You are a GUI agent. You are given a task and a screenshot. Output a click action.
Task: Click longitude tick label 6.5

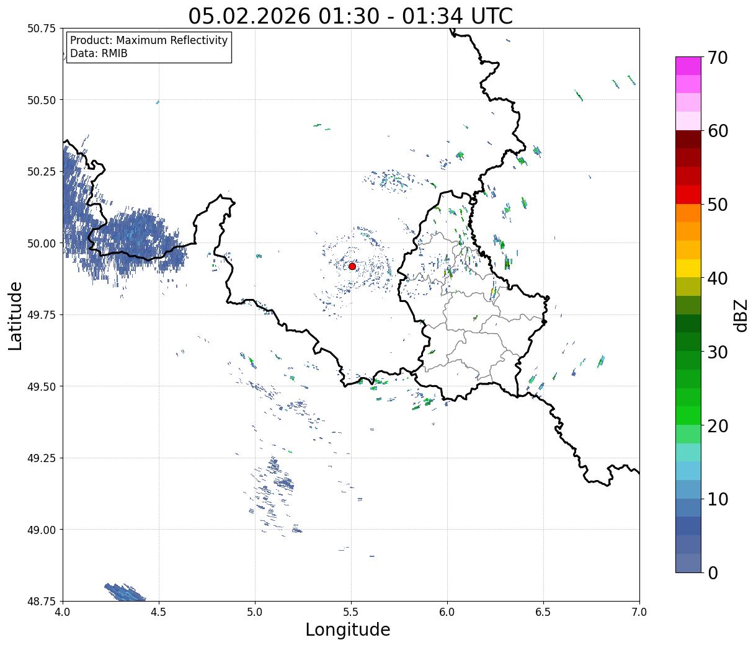(x=543, y=612)
